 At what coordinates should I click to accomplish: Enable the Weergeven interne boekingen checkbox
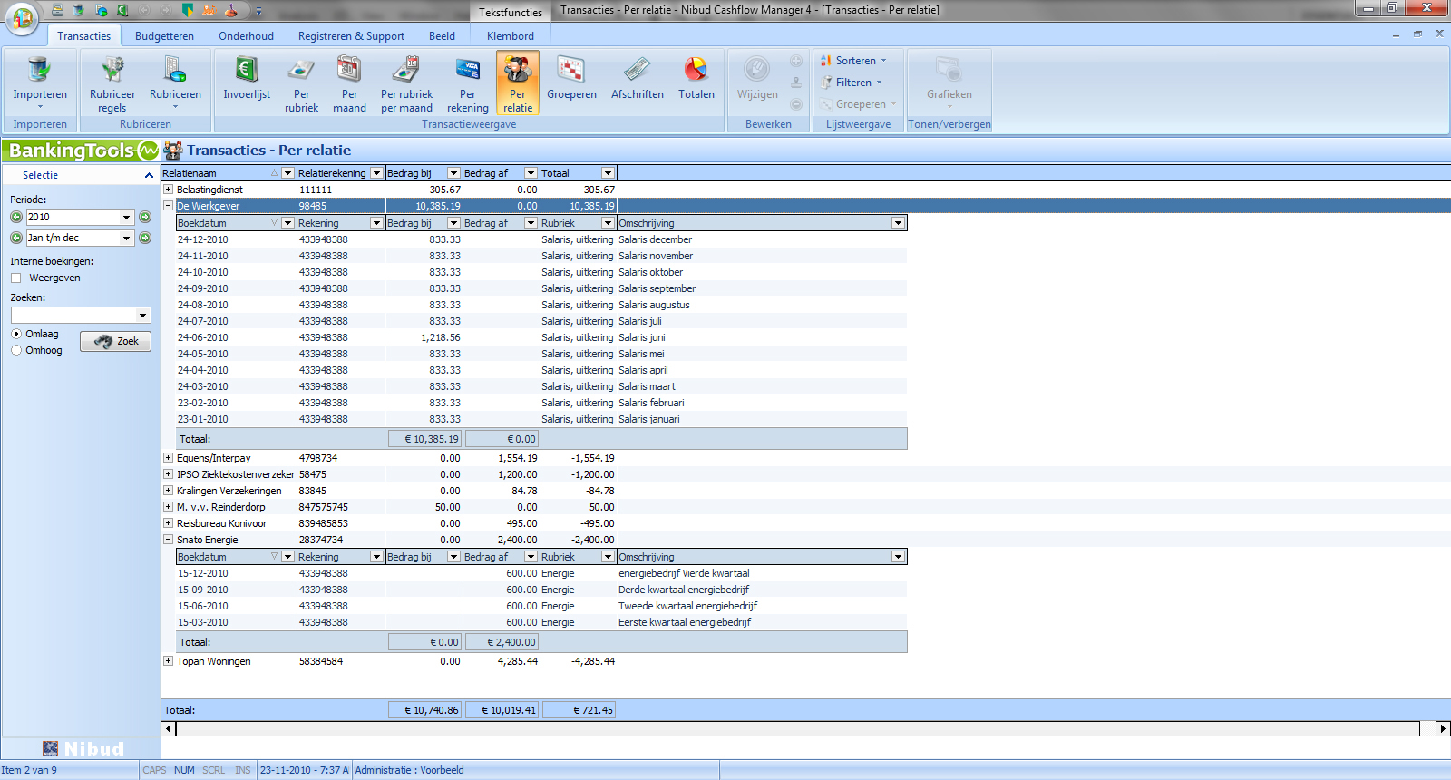pos(15,278)
